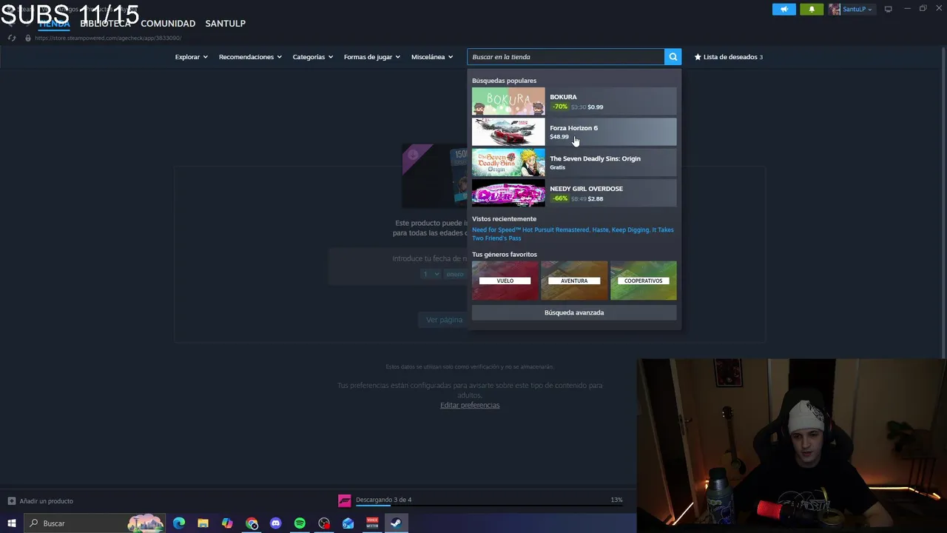Image resolution: width=947 pixels, height=533 pixels.
Task: Open Spotify from taskbar
Action: [300, 523]
